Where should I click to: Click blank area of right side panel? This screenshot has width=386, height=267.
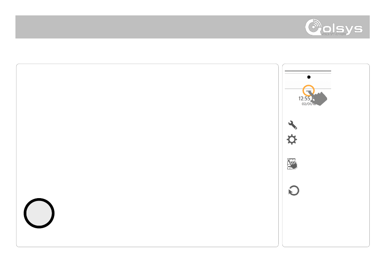(x=345, y=221)
